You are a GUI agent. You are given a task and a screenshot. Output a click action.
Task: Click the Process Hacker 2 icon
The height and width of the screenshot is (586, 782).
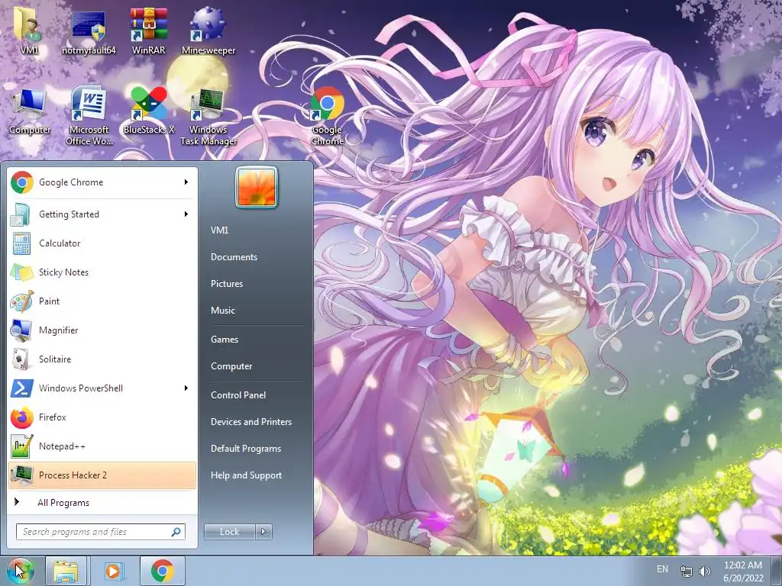pyautogui.click(x=22, y=475)
